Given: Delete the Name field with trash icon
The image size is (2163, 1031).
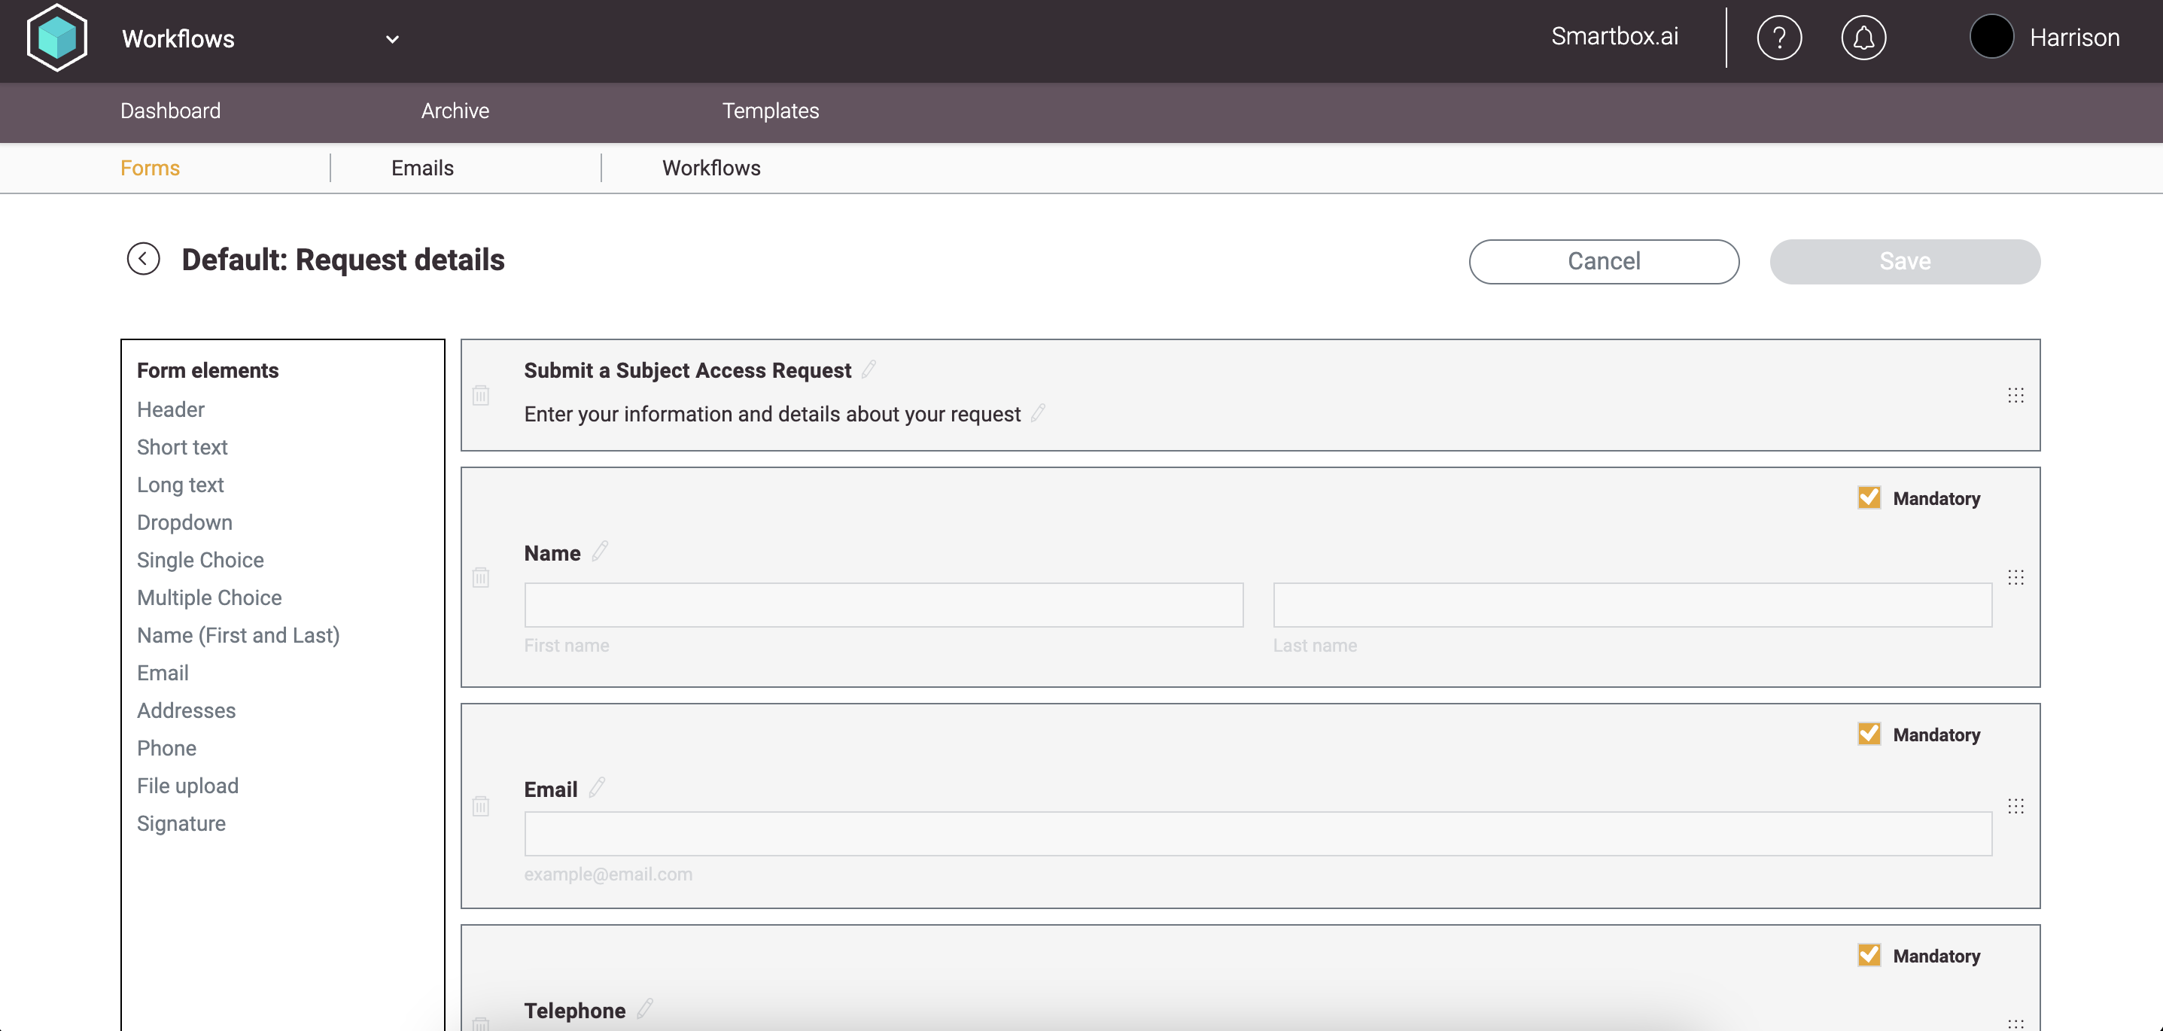Looking at the screenshot, I should 480,578.
